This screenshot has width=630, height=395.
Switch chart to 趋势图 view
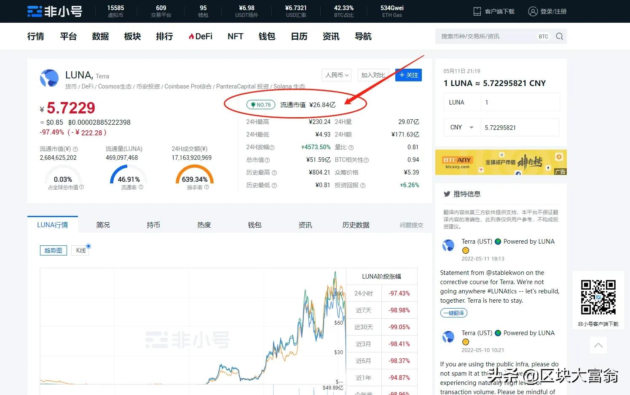point(53,250)
